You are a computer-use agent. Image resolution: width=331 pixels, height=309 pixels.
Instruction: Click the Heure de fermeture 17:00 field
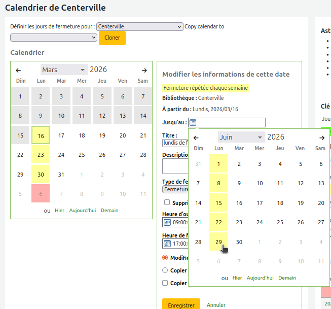point(175,244)
